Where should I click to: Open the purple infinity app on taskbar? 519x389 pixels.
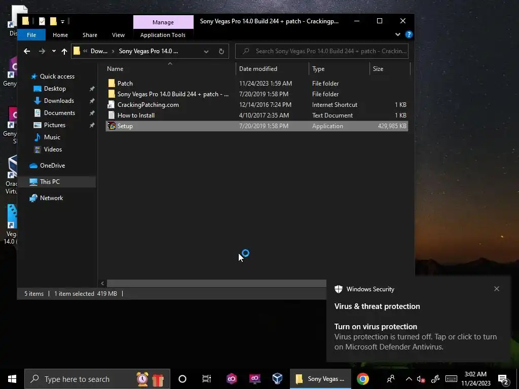click(231, 379)
